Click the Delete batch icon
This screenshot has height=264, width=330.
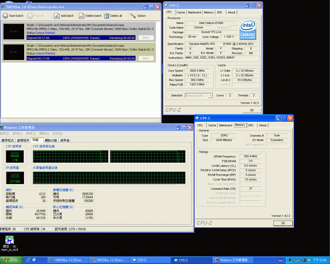pyautogui.click(x=81, y=16)
